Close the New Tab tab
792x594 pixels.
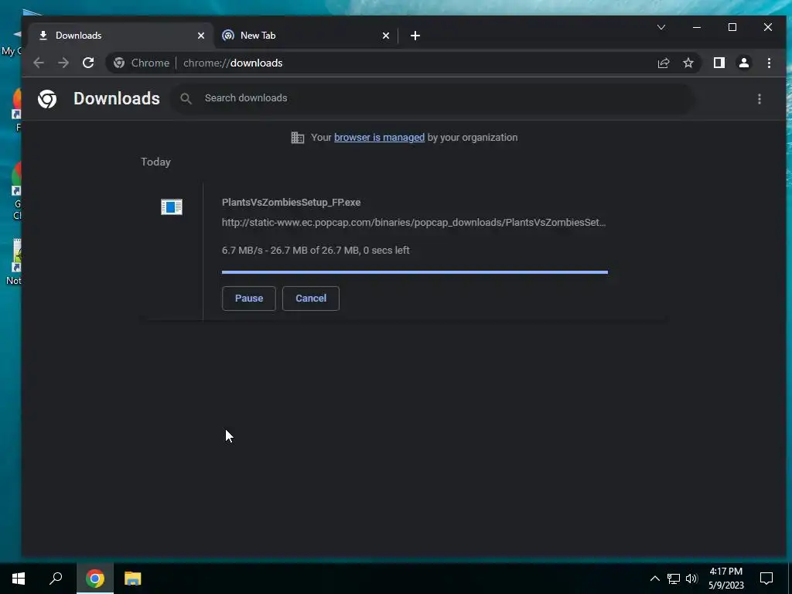386,36
